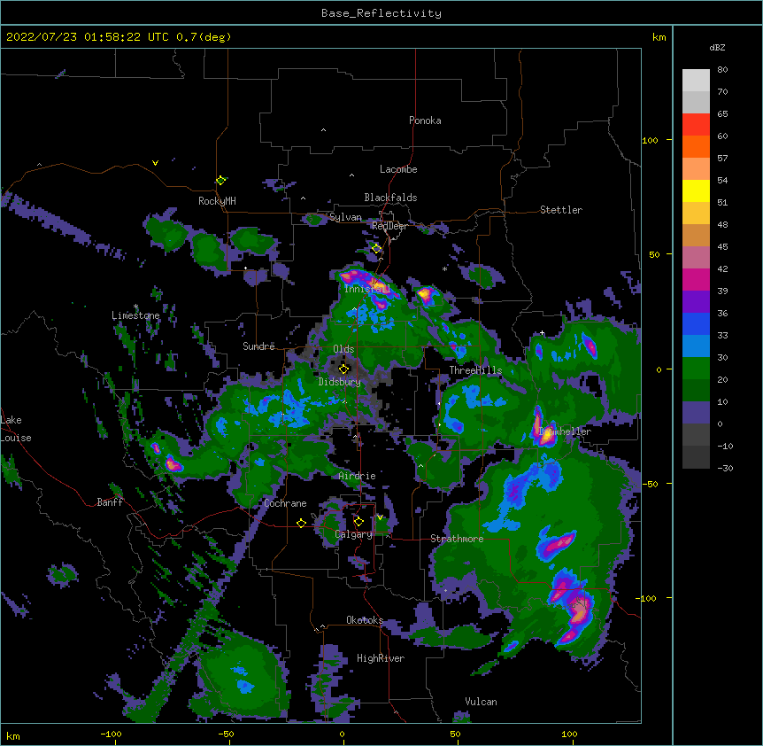The width and height of the screenshot is (763, 746).
Task: Click the orange 60-57 dBZ legend swatch
Action: pos(696,146)
